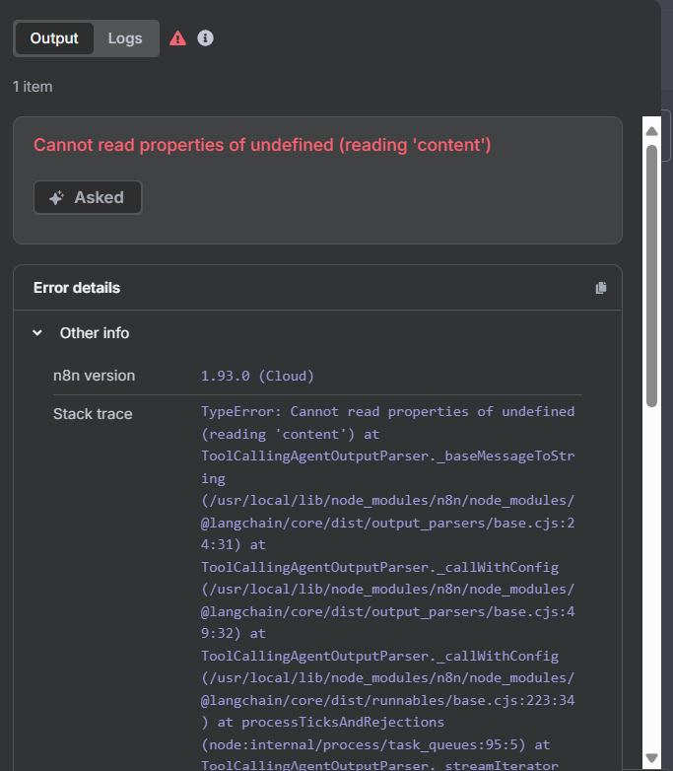Screen dimensions: 673x771
Task: Click the 'Other info' section title
Action: 95,333
